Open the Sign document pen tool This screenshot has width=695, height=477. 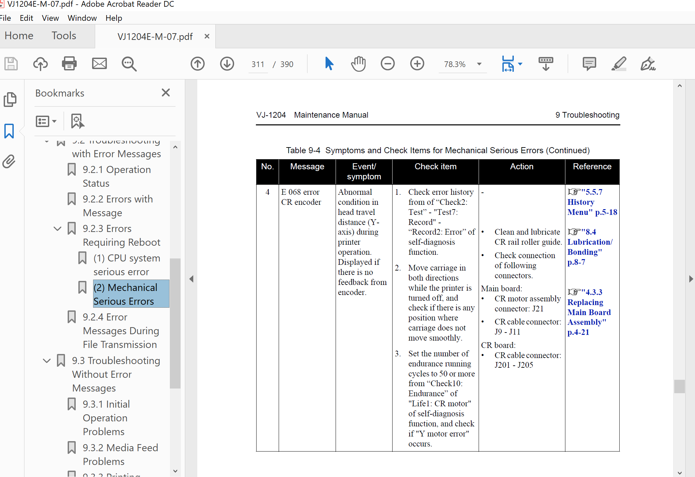[x=648, y=64]
